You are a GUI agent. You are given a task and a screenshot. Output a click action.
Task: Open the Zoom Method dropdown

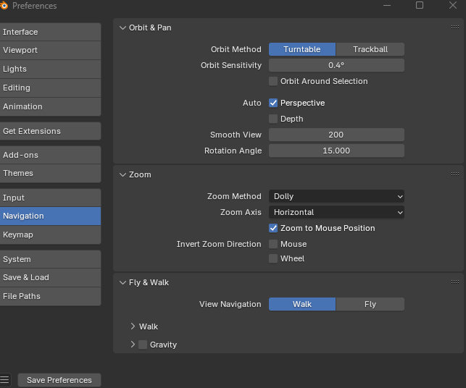(336, 196)
